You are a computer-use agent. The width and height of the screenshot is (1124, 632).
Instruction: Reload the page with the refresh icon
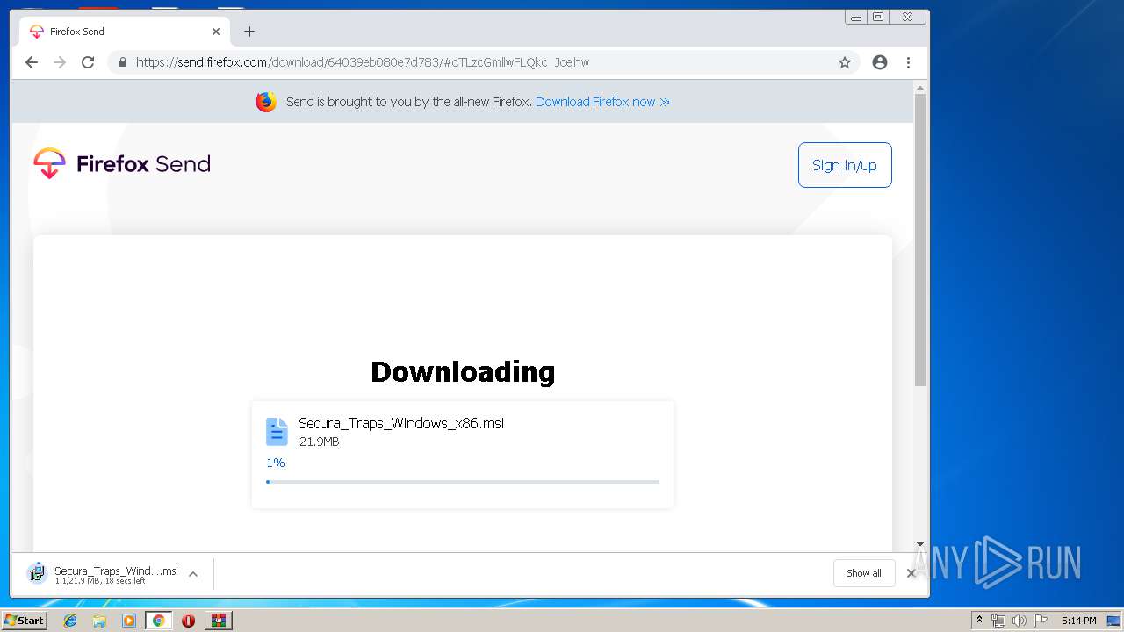coord(88,62)
